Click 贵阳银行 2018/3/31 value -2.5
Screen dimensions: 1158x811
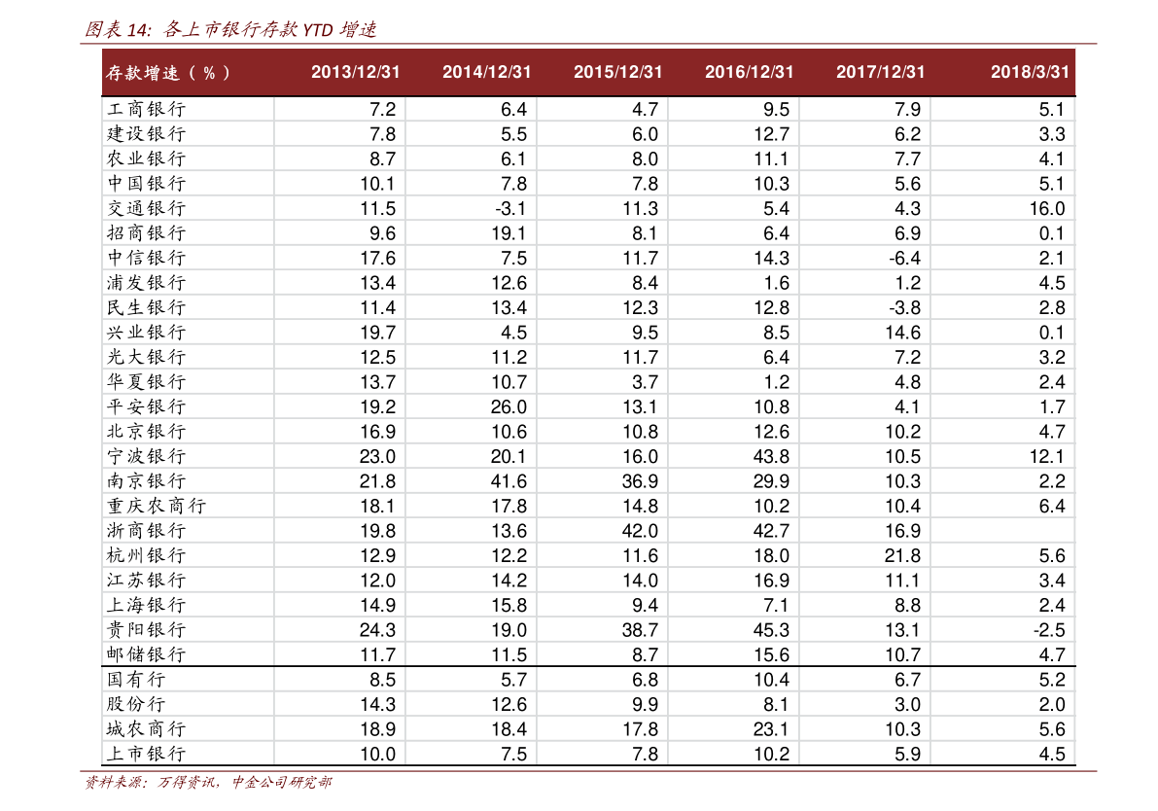coord(1049,631)
